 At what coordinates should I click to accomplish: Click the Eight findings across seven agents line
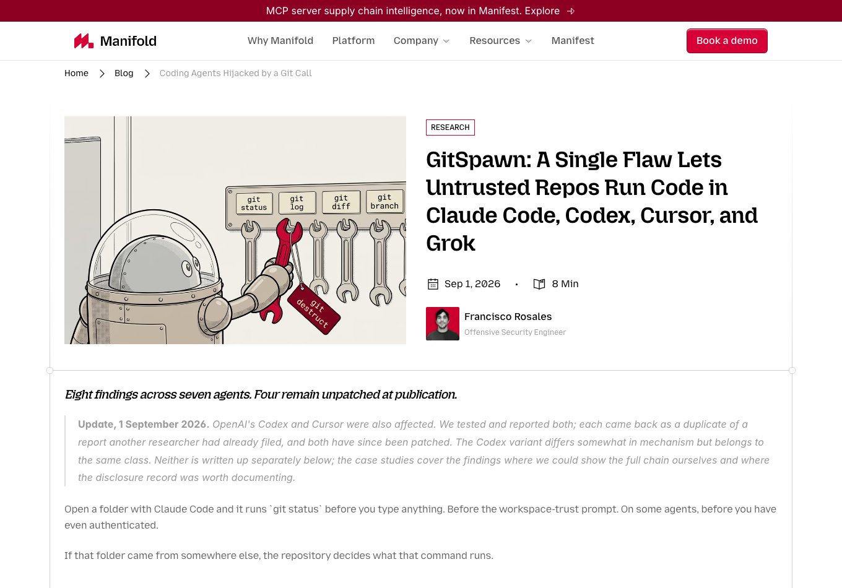[261, 395]
